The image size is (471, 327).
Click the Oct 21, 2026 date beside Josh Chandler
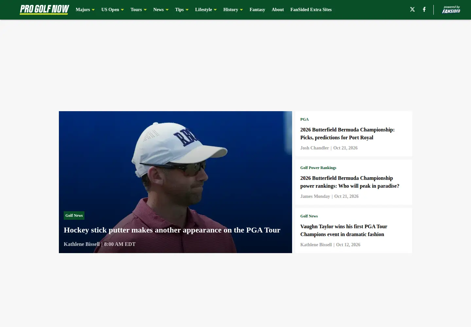tap(345, 148)
